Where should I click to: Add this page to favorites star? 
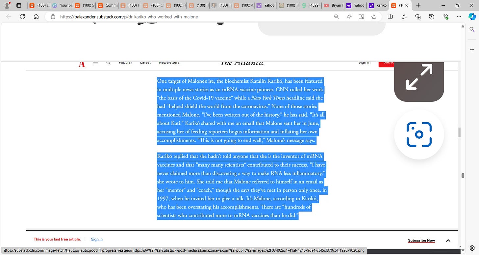[374, 17]
